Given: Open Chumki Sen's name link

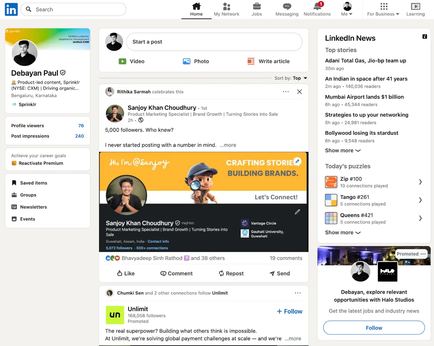Looking at the screenshot, I should [x=130, y=293].
